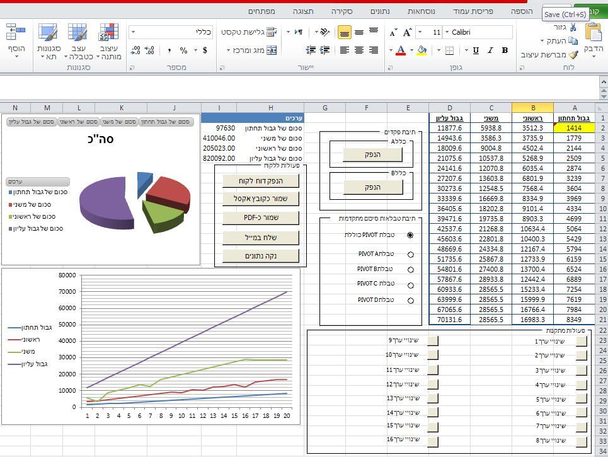Open the Formulas (נוסחאות) tab
The width and height of the screenshot is (608, 457).
click(x=421, y=11)
